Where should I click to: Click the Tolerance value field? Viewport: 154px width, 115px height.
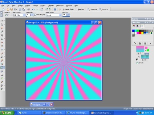[x=28, y=15]
